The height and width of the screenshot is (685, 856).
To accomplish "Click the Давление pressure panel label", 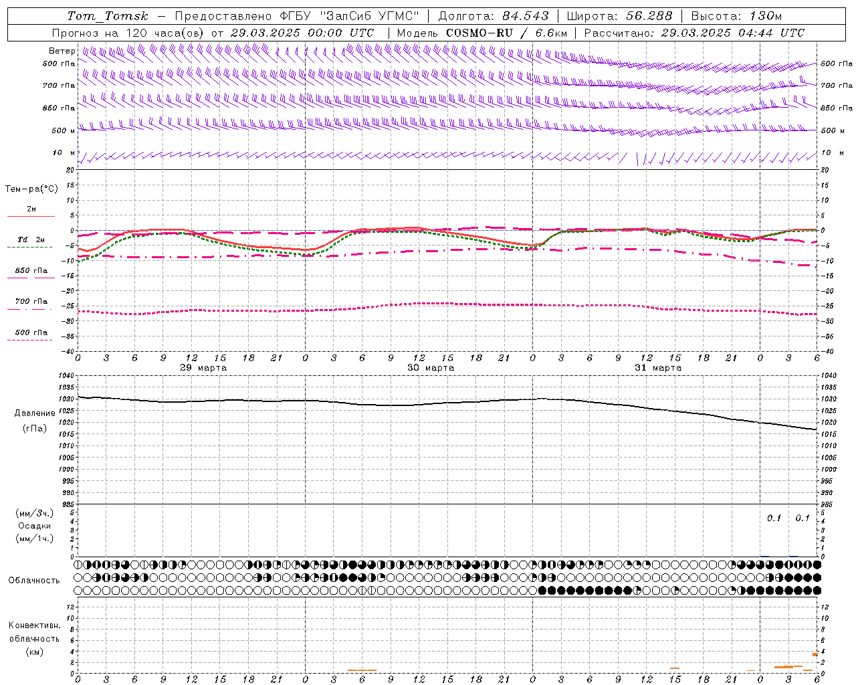I will (35, 413).
